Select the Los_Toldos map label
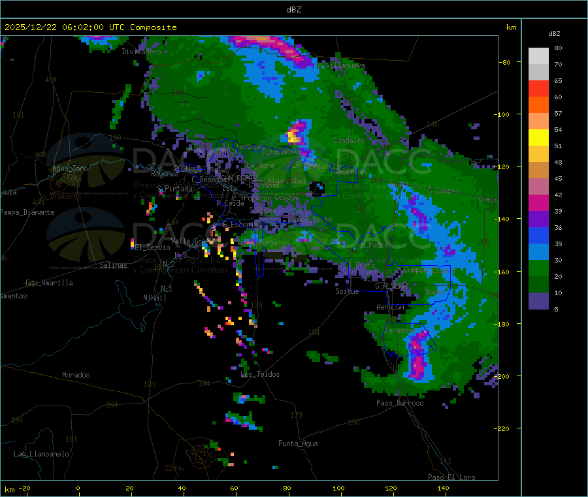The image size is (588, 497). tap(260, 374)
